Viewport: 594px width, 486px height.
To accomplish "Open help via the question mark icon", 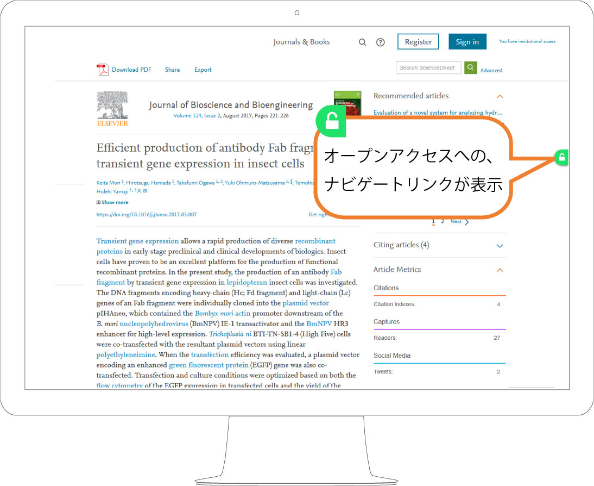I will (x=380, y=42).
